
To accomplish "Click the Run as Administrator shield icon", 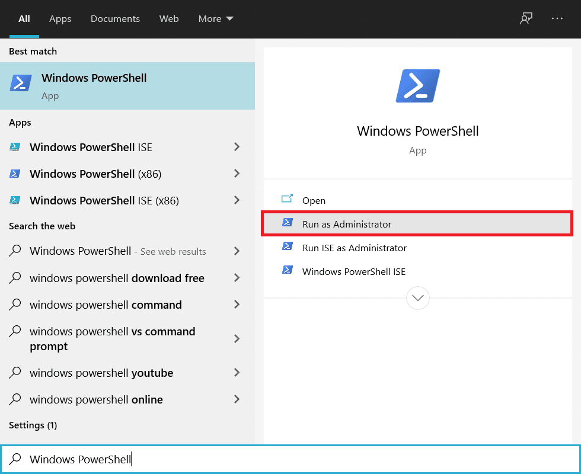I will coord(288,224).
